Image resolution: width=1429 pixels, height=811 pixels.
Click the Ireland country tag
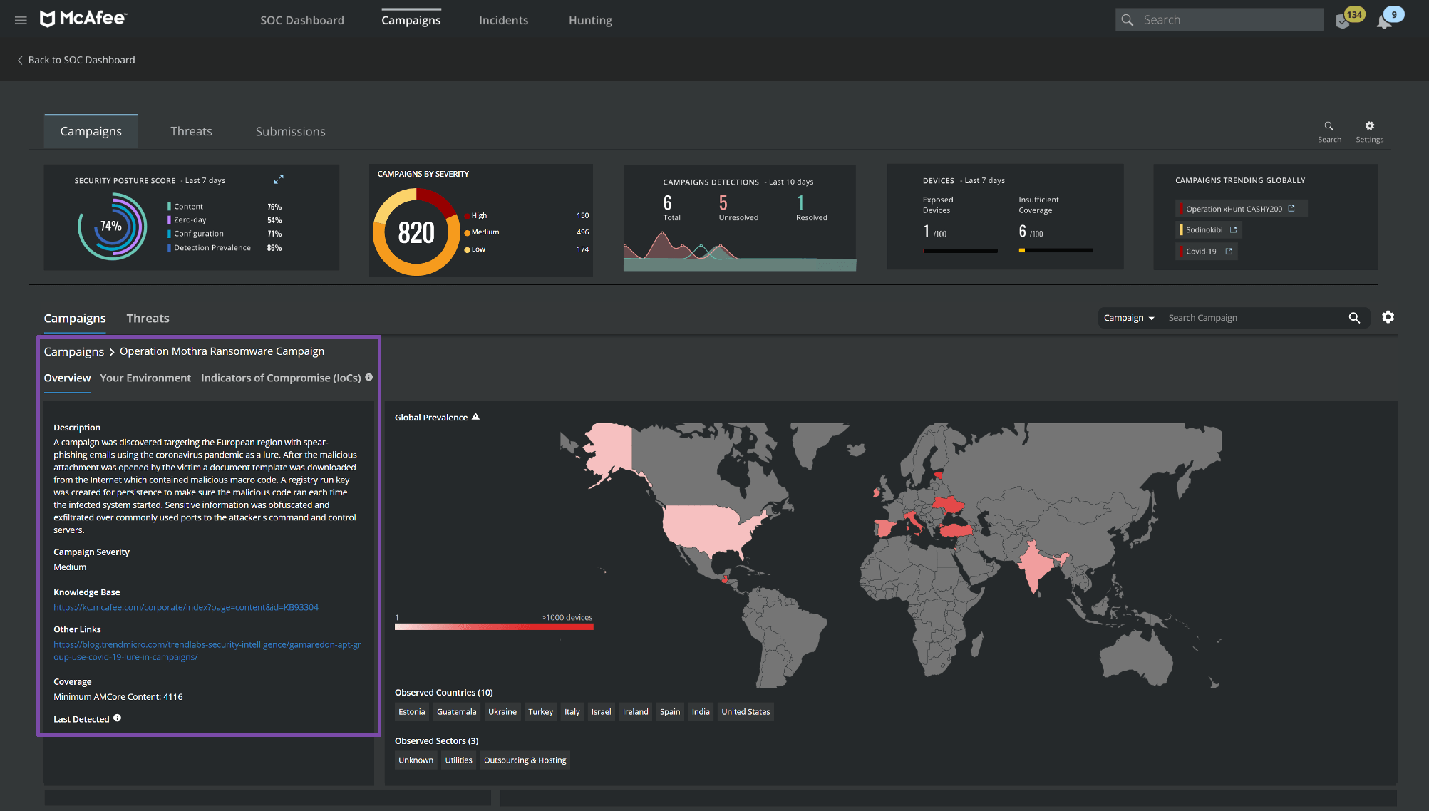636,712
